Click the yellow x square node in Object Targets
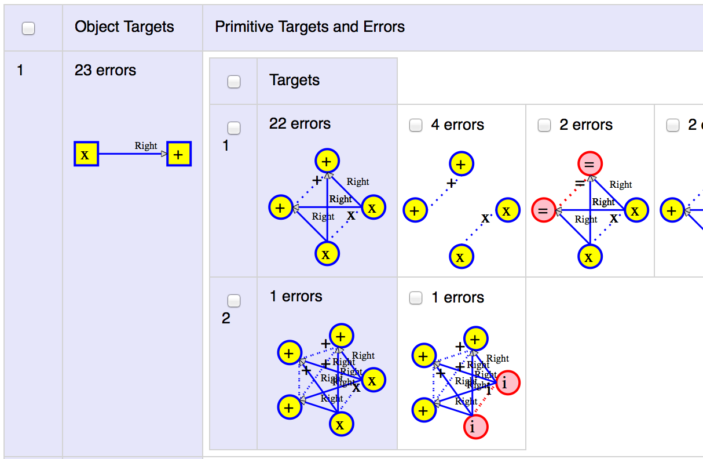 [x=86, y=154]
